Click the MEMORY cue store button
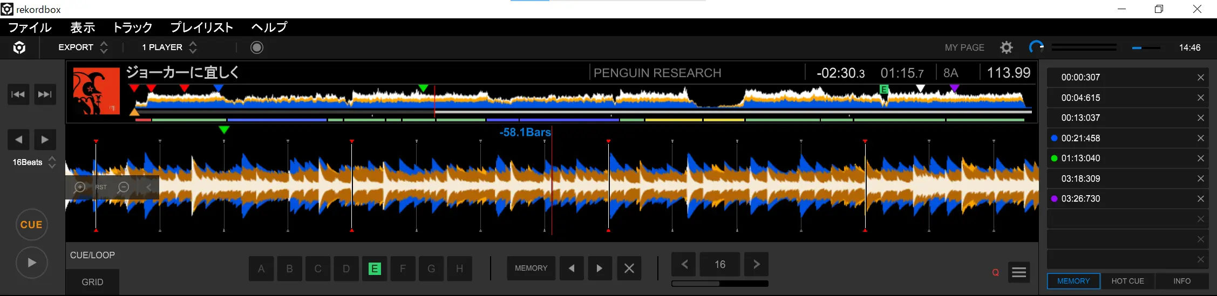Viewport: 1217px width, 296px height. tap(531, 268)
